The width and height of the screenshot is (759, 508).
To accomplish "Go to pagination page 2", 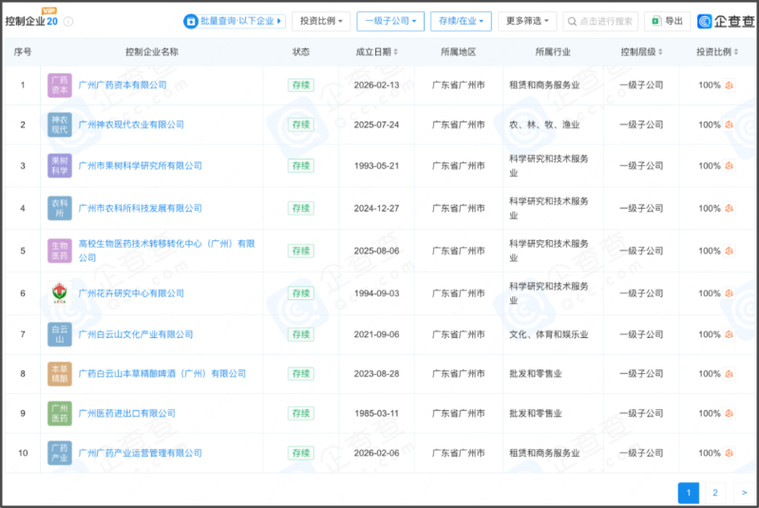I will coord(715,493).
